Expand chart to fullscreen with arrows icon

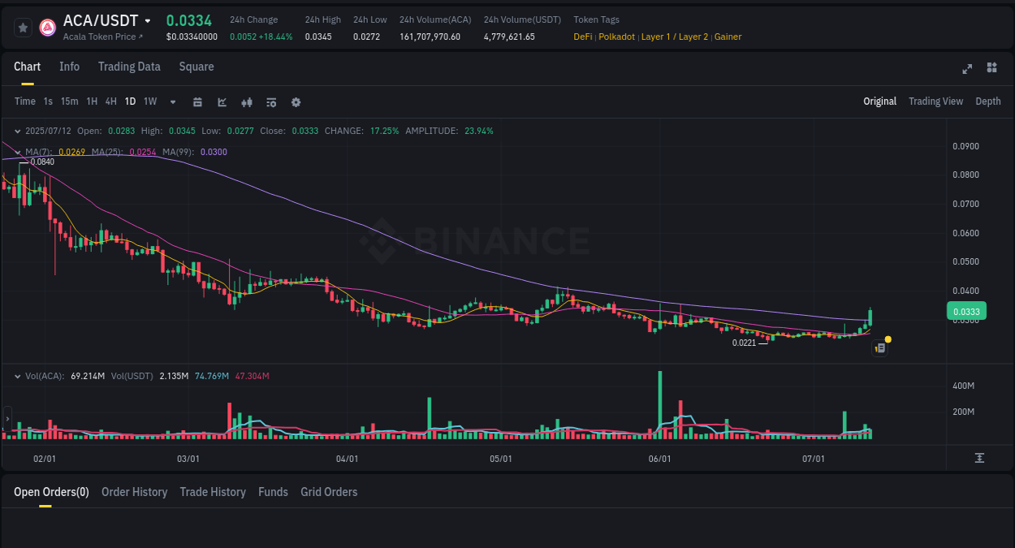coord(966,69)
